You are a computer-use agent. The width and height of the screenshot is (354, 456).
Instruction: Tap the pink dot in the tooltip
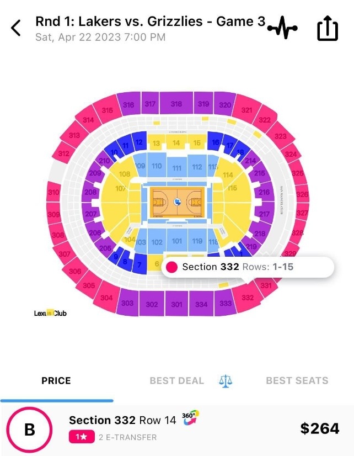coord(172,267)
